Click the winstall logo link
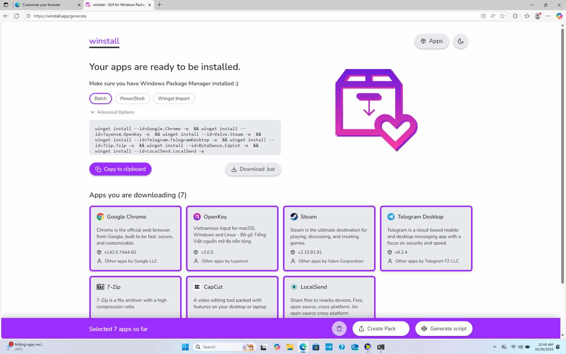This screenshot has height=354, width=566. pyautogui.click(x=104, y=41)
